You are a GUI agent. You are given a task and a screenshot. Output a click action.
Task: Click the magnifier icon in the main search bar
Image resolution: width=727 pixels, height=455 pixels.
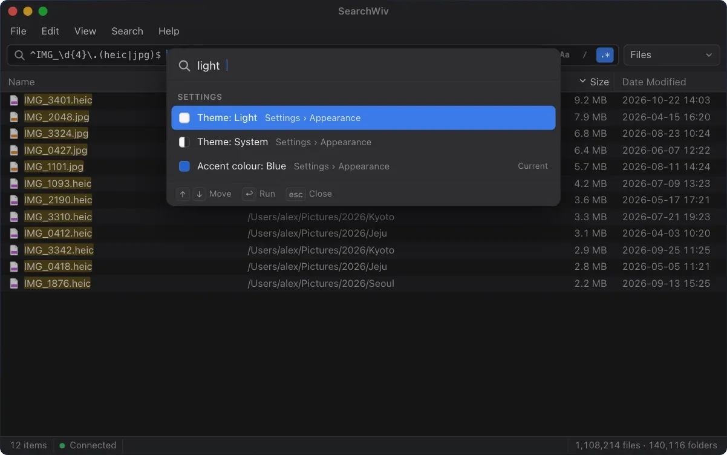[x=19, y=55]
